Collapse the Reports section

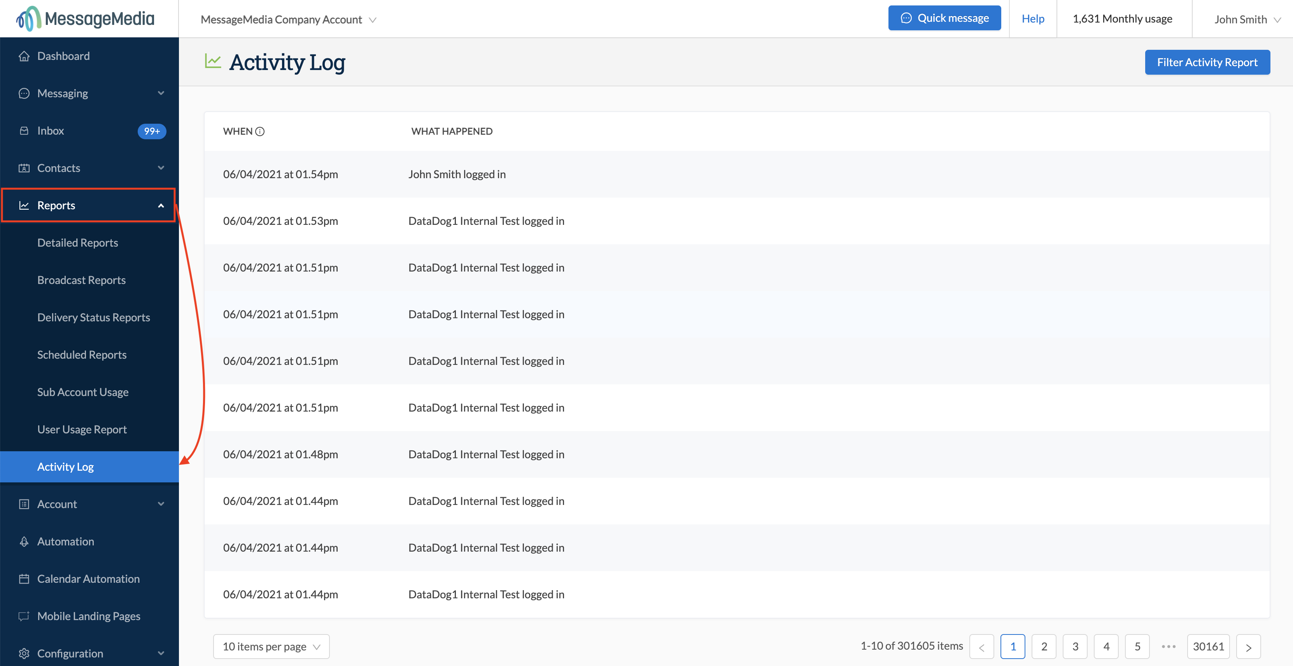[161, 205]
